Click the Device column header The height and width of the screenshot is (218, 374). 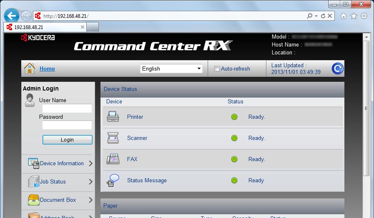(x=114, y=101)
